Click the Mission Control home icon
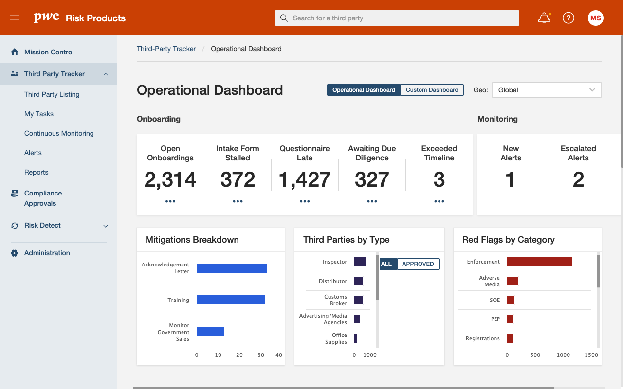This screenshot has width=623, height=389. tap(15, 52)
